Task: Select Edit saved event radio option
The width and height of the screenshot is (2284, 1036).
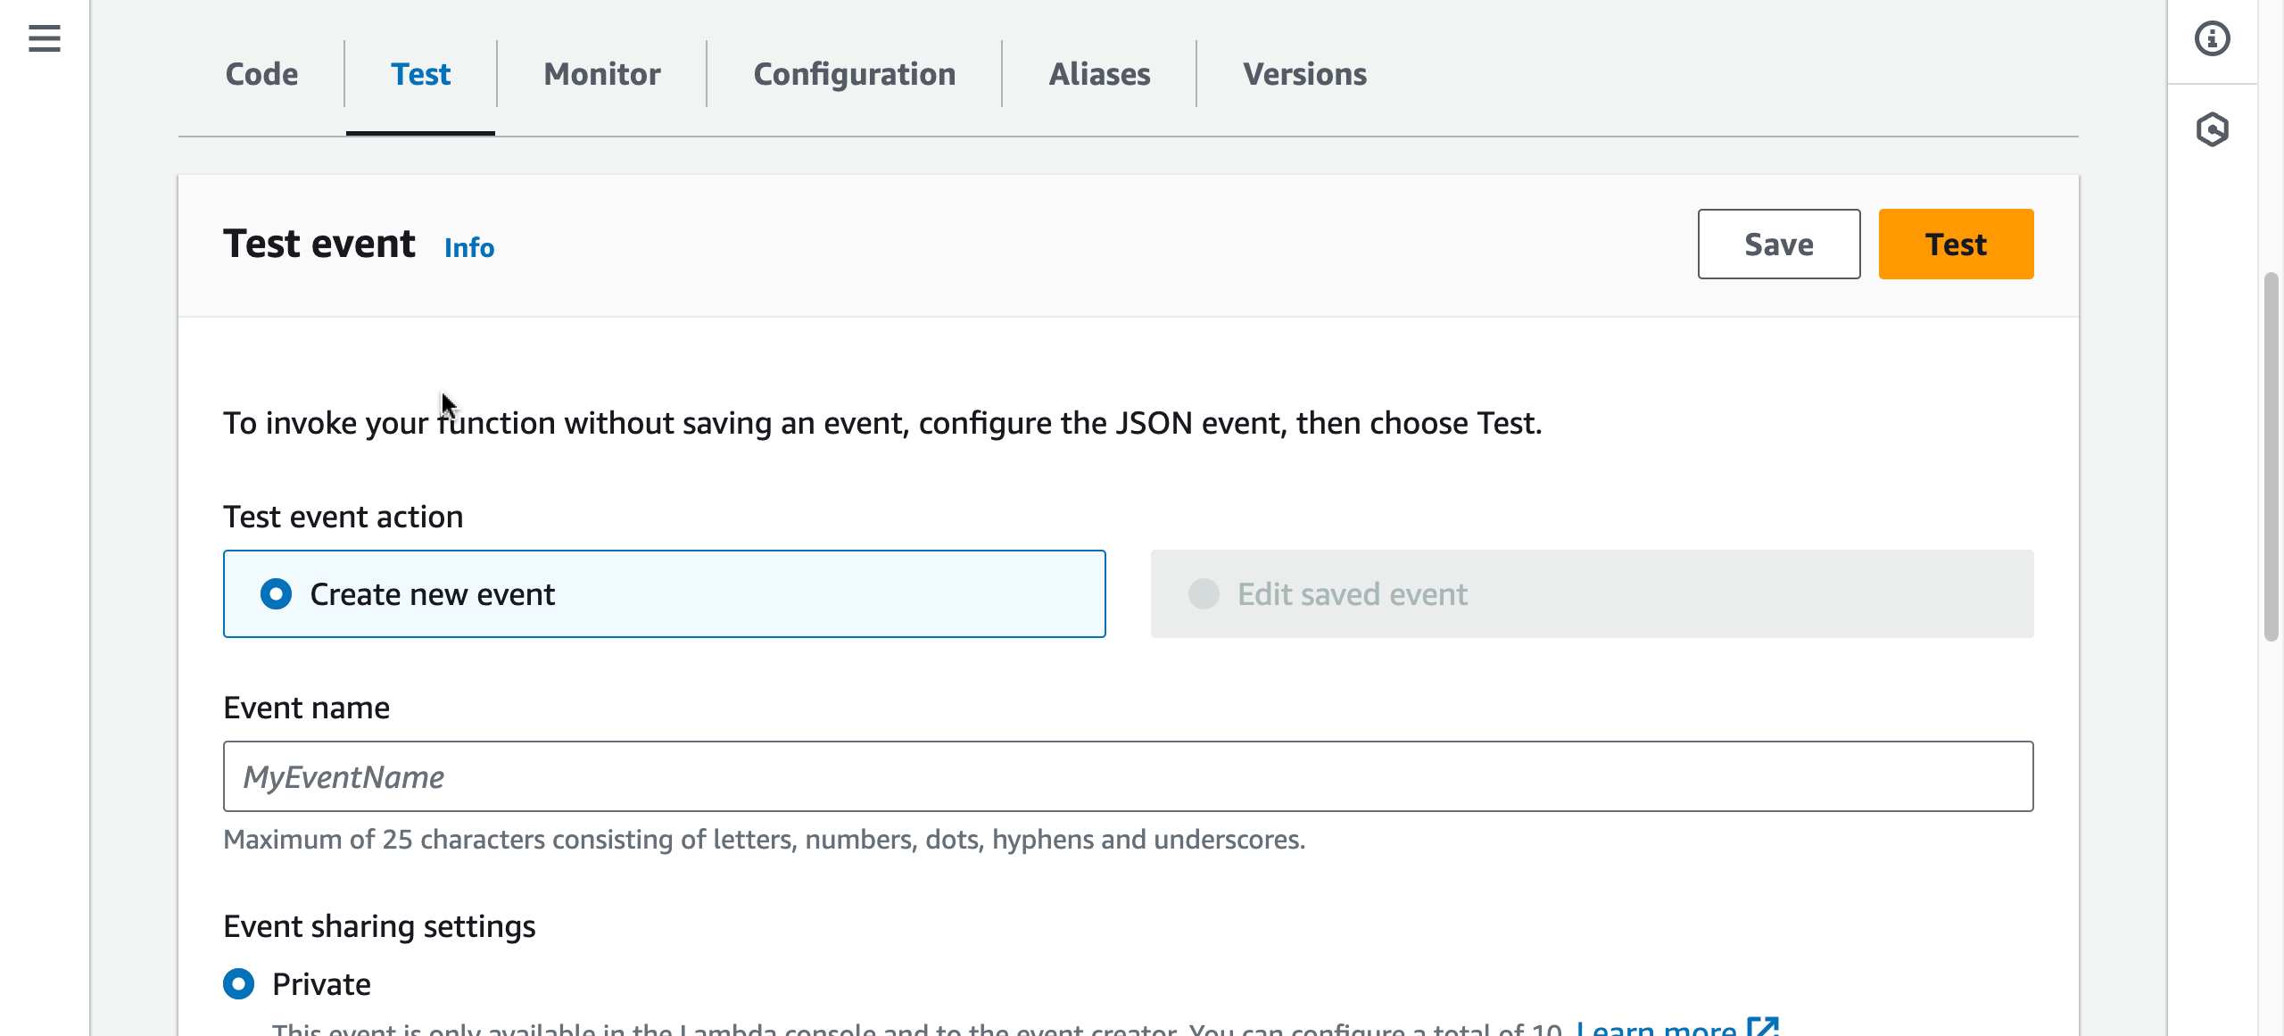Action: (1204, 594)
